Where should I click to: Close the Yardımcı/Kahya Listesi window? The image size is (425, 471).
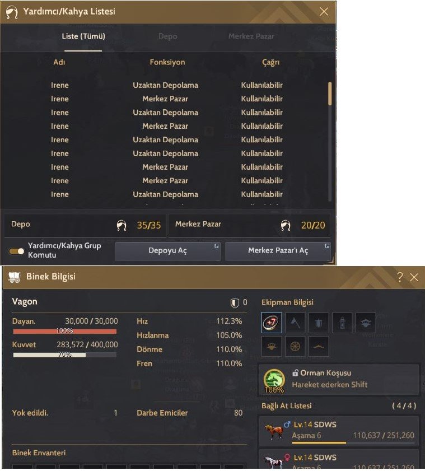pos(324,11)
